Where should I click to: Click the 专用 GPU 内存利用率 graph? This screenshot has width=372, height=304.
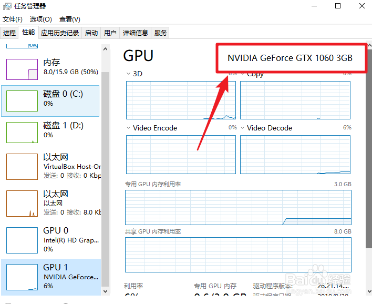point(238,207)
